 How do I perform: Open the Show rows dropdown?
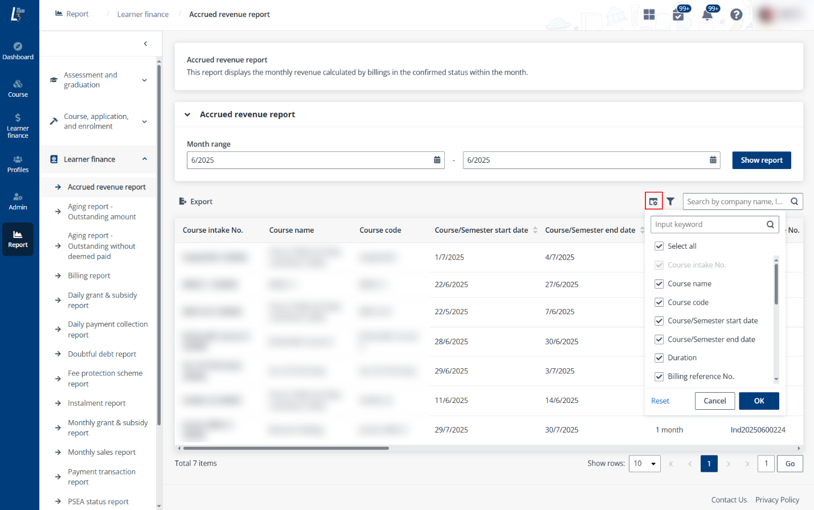click(x=644, y=463)
